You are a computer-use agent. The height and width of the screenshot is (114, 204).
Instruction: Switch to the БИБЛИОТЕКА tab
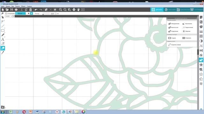point(183,9)
